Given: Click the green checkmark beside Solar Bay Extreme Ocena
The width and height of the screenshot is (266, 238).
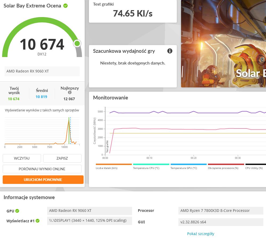Looking at the screenshot, I should tap(65, 6).
